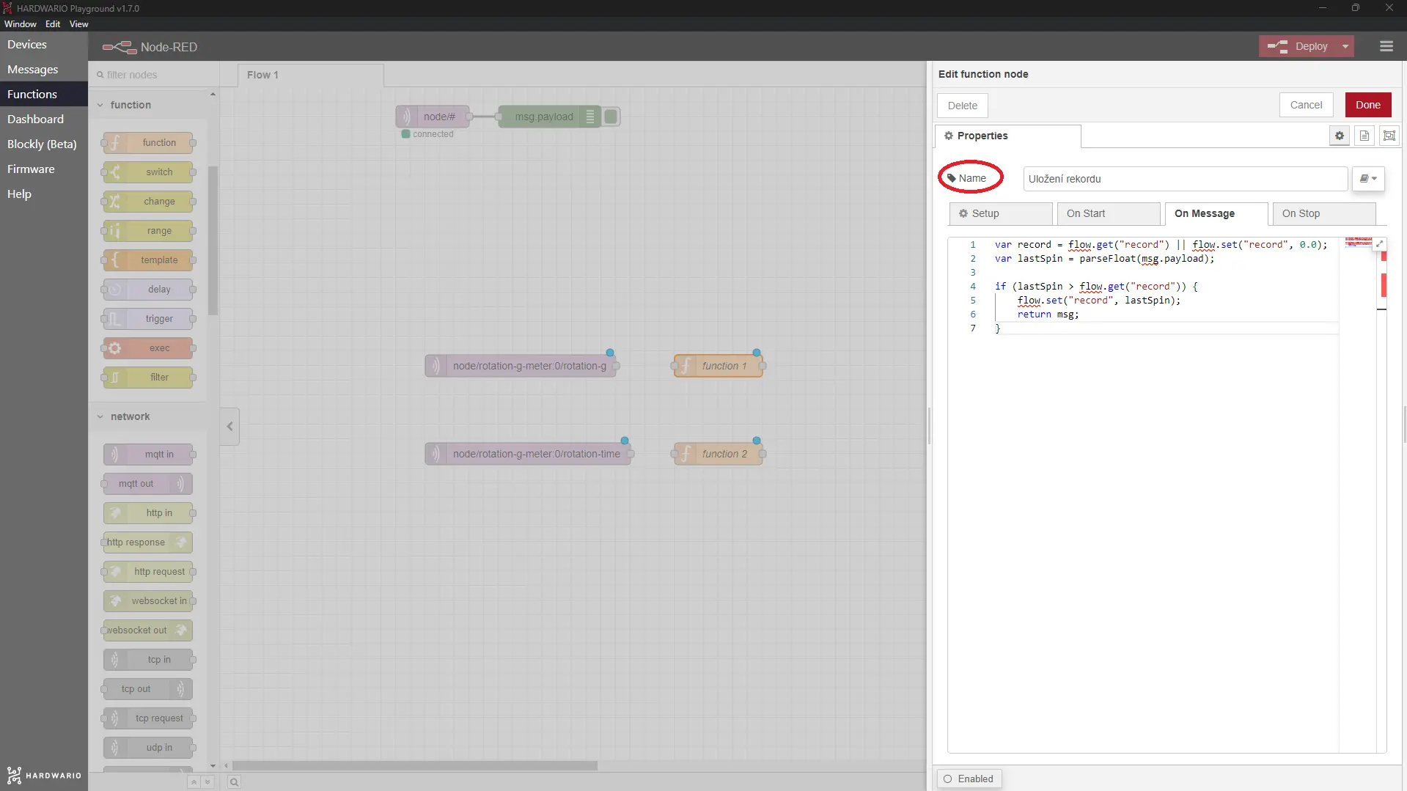Open Blockly (Beta) in sidebar
This screenshot has height=791, width=1407.
point(44,144)
